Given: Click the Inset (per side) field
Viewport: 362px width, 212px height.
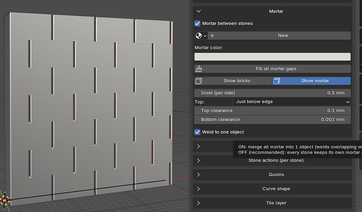Looking at the screenshot, I should pyautogui.click(x=272, y=93).
